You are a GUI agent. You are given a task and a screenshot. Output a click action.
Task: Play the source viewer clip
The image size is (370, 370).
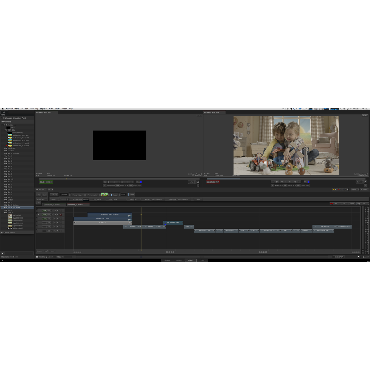[x=118, y=182]
